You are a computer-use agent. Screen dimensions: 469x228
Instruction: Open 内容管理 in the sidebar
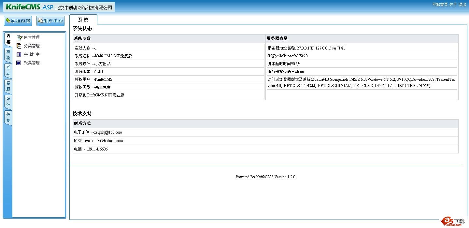tap(32, 37)
